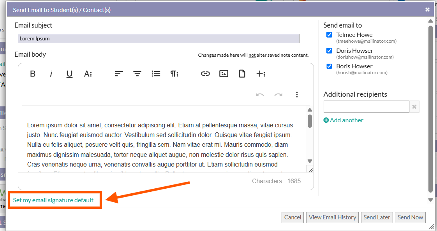
Task: Toggle bold formatting in the email body
Action: [33, 74]
